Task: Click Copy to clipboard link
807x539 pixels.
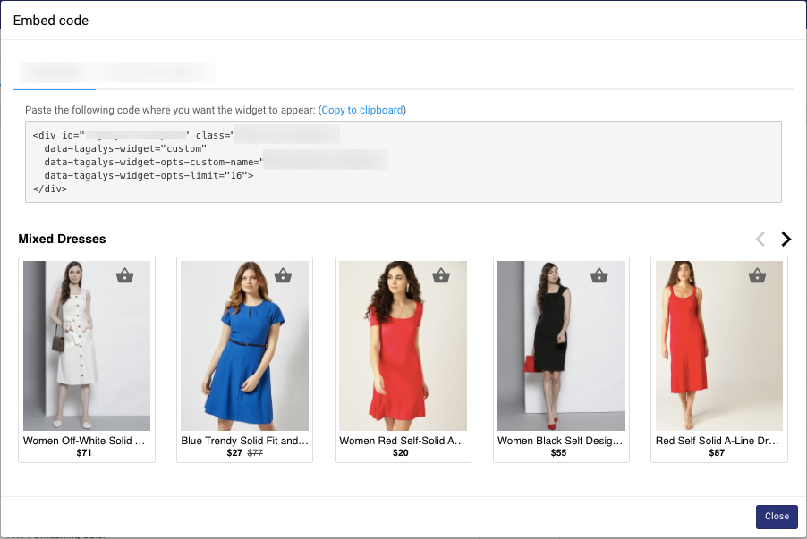Action: [361, 110]
